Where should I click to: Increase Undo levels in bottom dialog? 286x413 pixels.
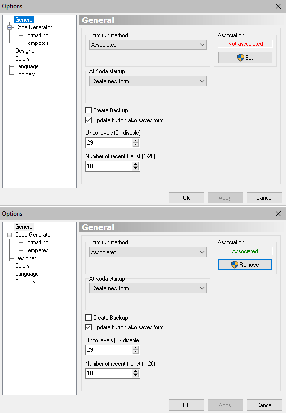(x=135, y=348)
